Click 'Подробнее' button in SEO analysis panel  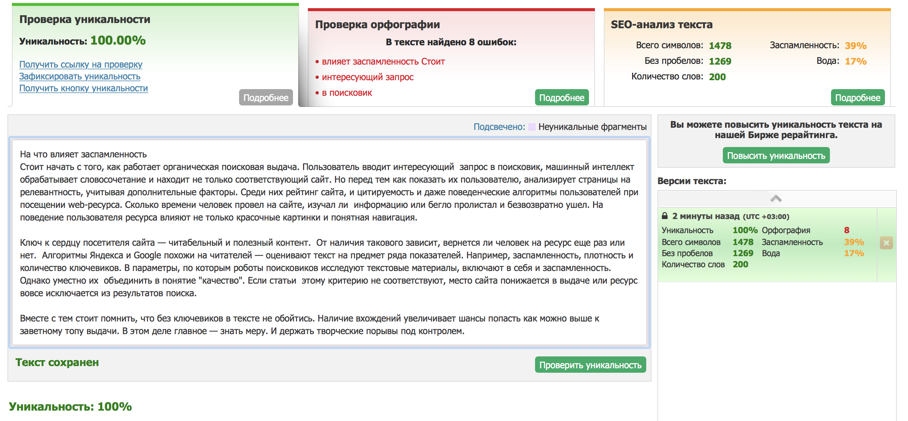858,97
